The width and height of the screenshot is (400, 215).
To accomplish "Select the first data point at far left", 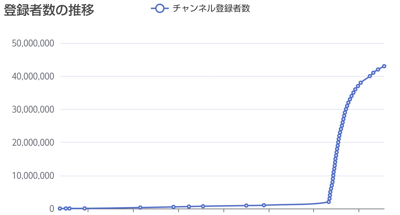I will 60,208.
